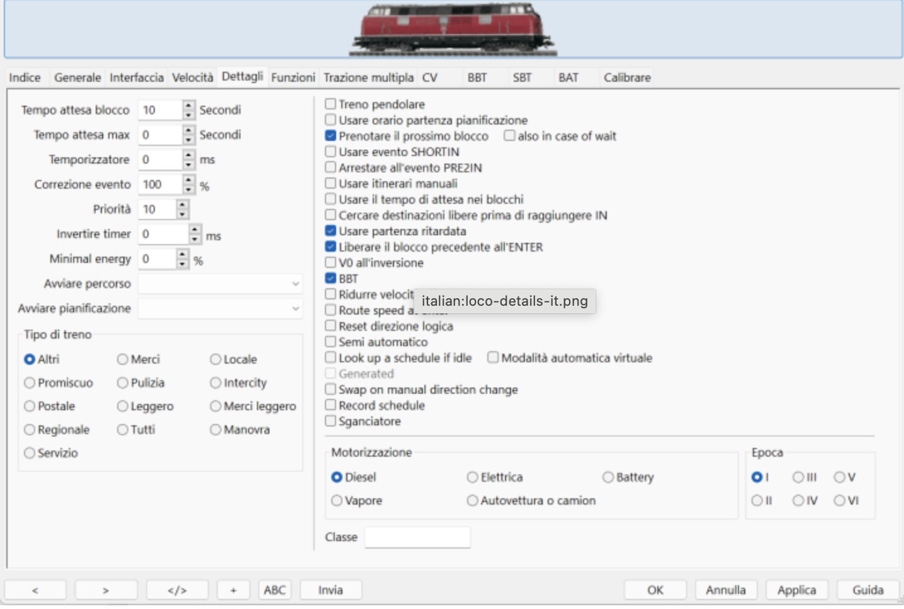This screenshot has width=904, height=609.
Task: Click the next locomotive arrow button
Action: (106, 590)
